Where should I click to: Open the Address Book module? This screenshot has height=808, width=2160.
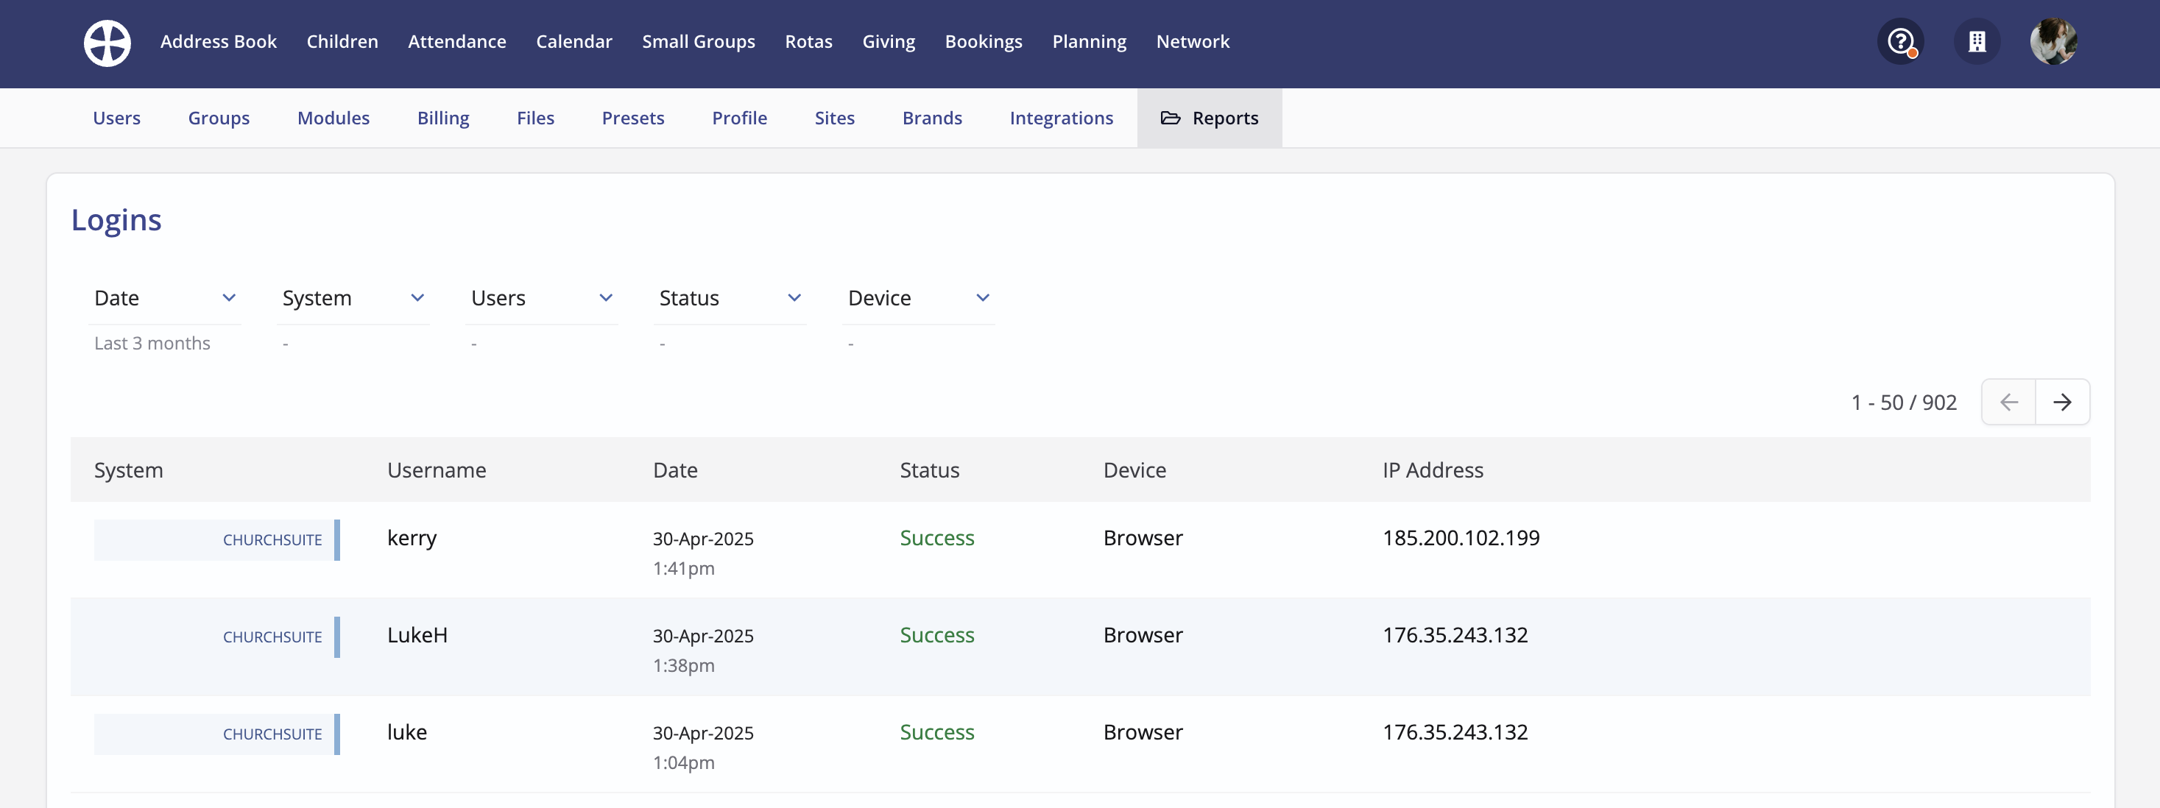tap(218, 42)
